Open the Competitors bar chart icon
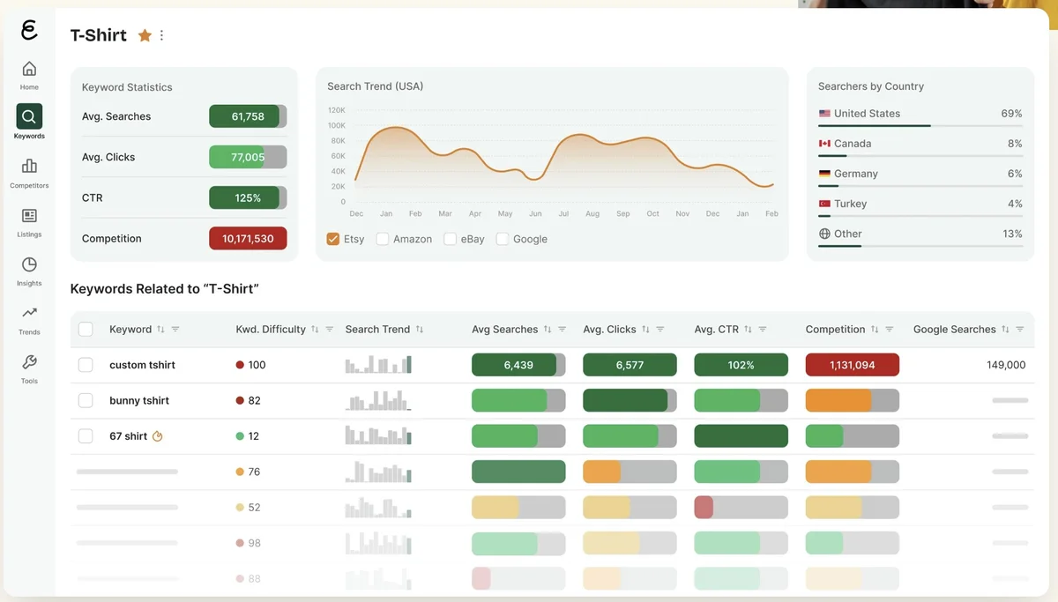1058x602 pixels. 29,166
